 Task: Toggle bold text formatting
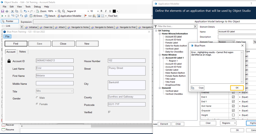pos(101,11)
